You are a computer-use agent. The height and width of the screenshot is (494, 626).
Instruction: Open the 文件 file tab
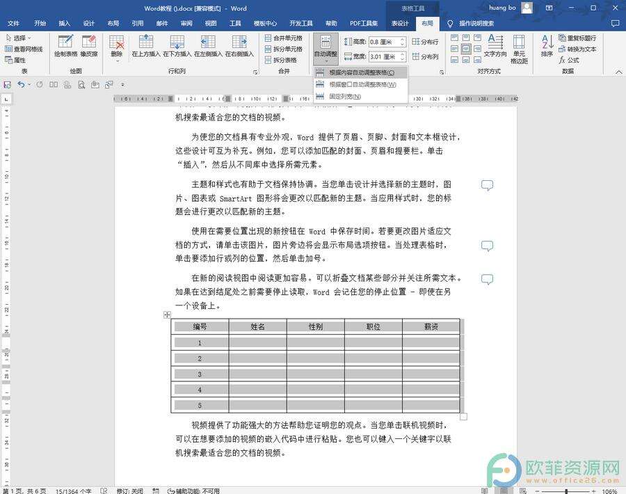14,23
